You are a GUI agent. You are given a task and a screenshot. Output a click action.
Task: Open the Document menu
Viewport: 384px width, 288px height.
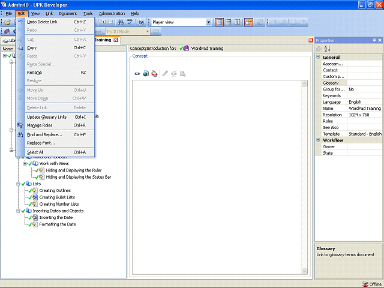pyautogui.click(x=68, y=14)
